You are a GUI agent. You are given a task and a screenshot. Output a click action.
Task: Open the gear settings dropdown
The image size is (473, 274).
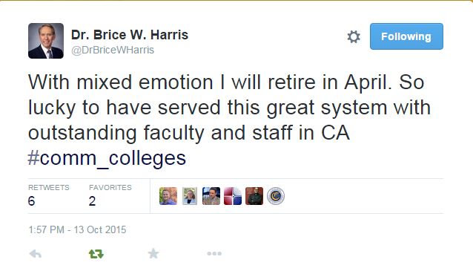coord(354,36)
